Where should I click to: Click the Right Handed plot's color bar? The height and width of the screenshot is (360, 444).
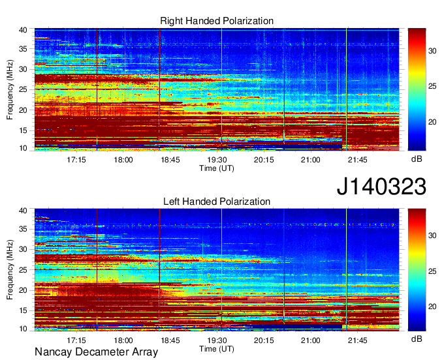coord(417,89)
